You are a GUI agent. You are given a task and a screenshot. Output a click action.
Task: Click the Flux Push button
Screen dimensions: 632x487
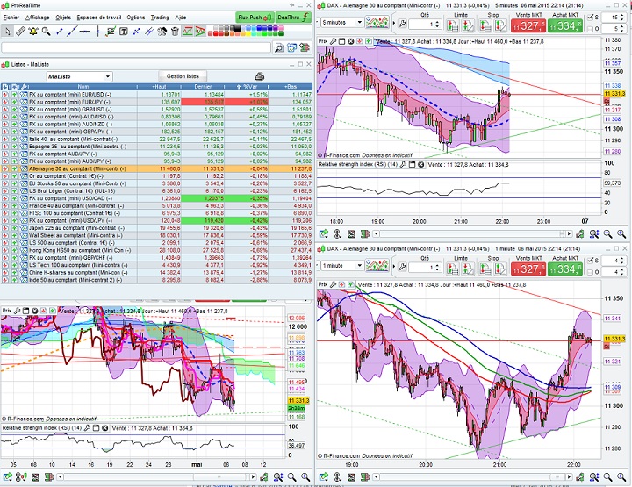pyautogui.click(x=255, y=18)
